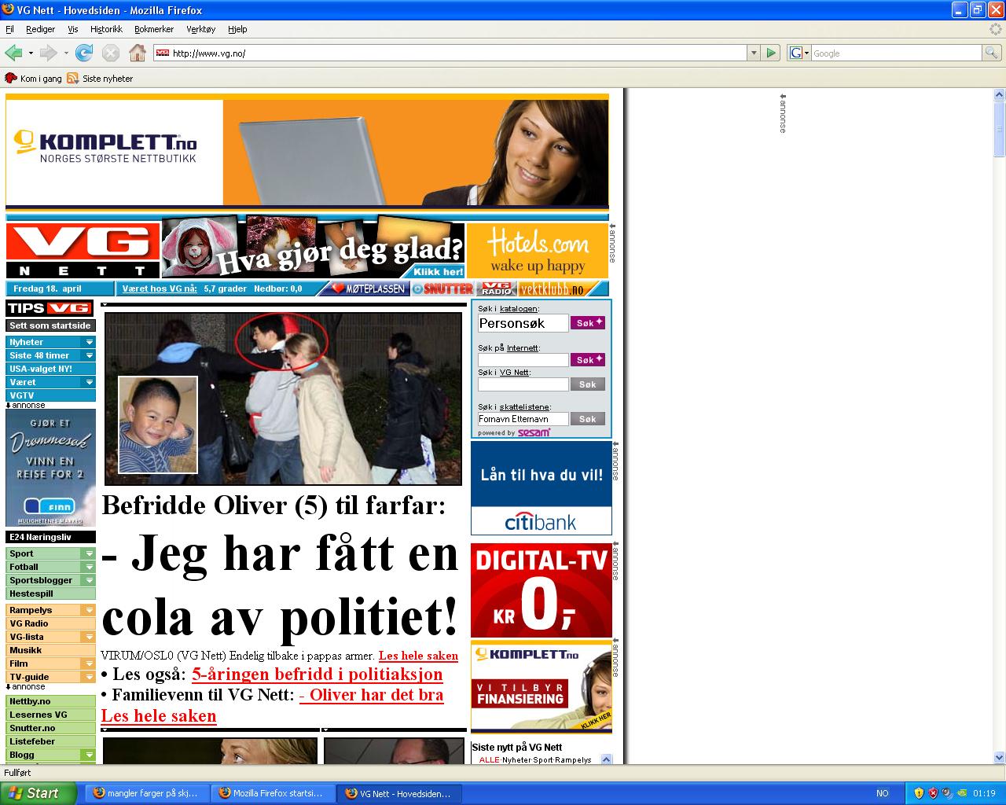1006x805 pixels.
Task: Open the Rediger menu
Action: click(x=40, y=29)
